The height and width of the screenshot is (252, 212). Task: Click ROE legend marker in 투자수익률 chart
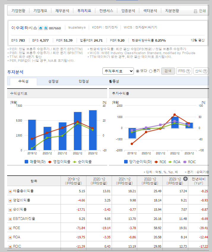pos(156,162)
